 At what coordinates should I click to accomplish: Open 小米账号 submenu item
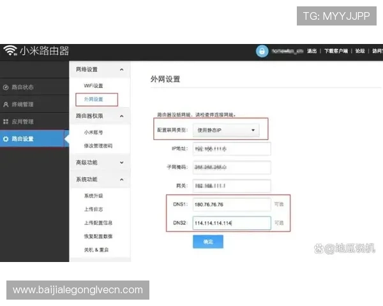click(93, 132)
